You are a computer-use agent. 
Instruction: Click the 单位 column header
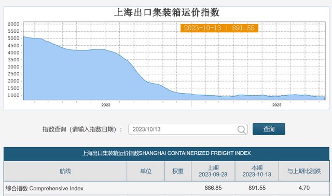tap(146, 171)
